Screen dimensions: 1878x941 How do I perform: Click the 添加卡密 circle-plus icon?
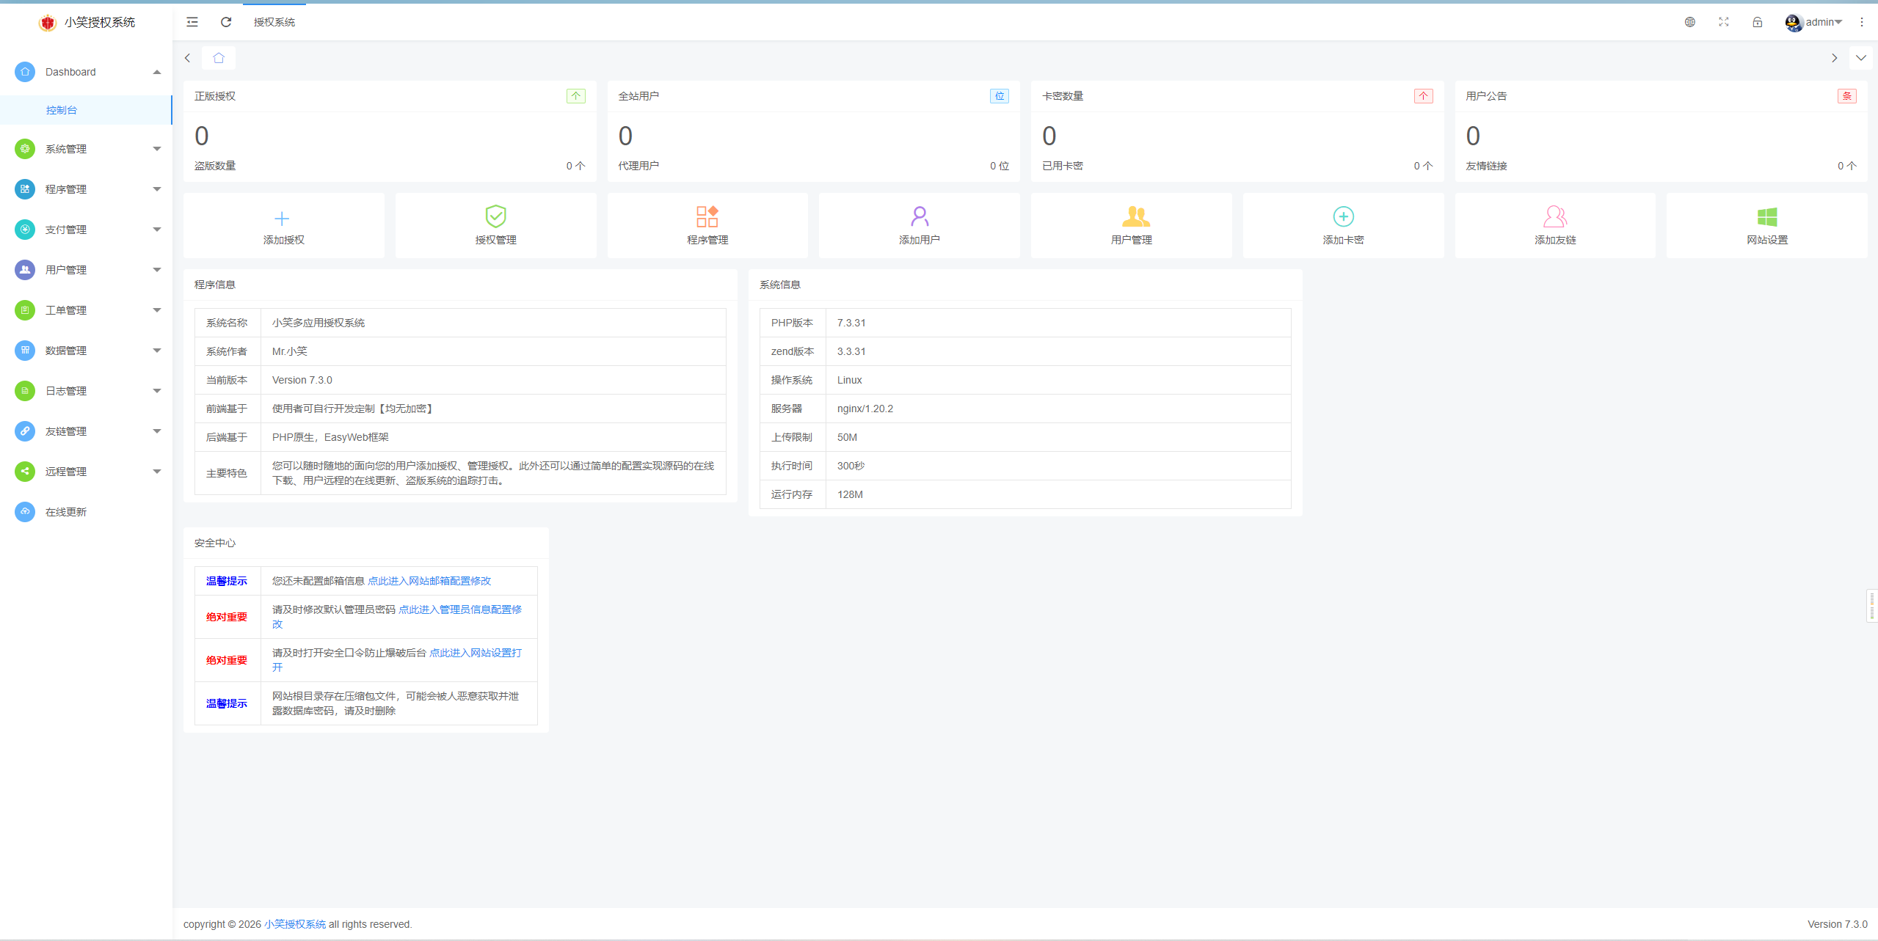1343,216
